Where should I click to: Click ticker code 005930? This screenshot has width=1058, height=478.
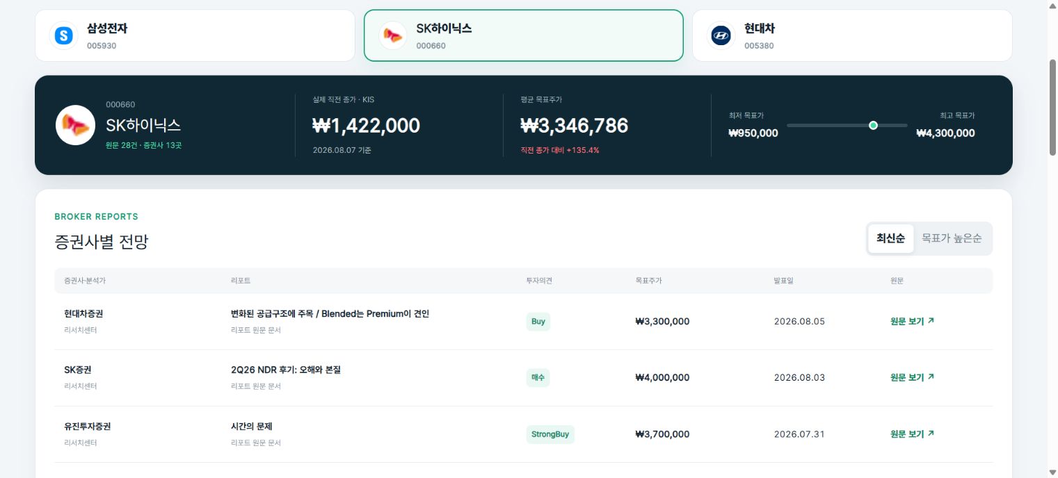[102, 46]
